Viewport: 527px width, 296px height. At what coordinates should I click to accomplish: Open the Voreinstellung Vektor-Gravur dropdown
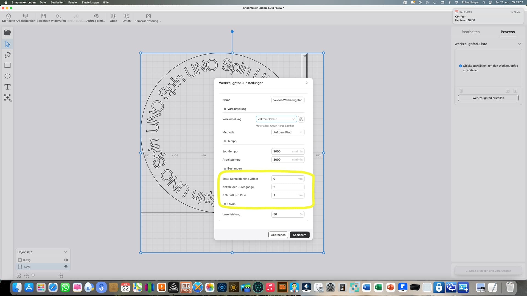click(276, 119)
